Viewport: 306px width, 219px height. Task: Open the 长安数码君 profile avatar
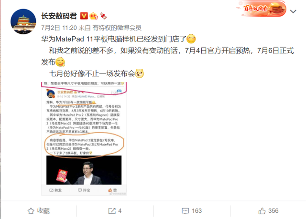coord(23,21)
